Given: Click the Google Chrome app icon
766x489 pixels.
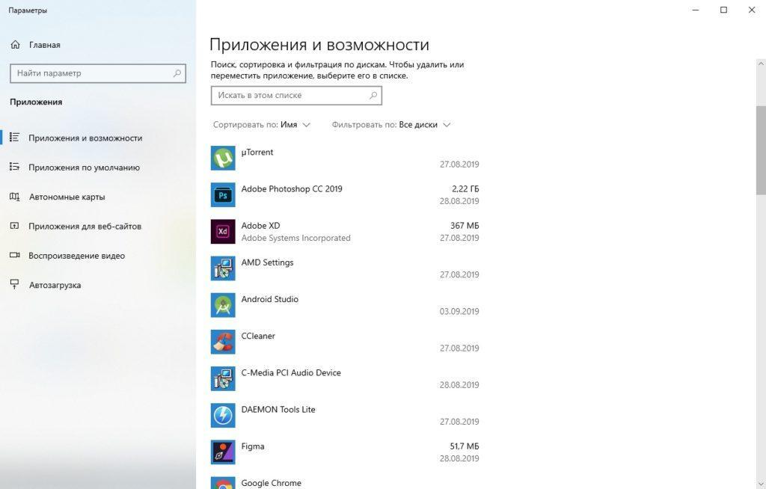Looking at the screenshot, I should [223, 483].
